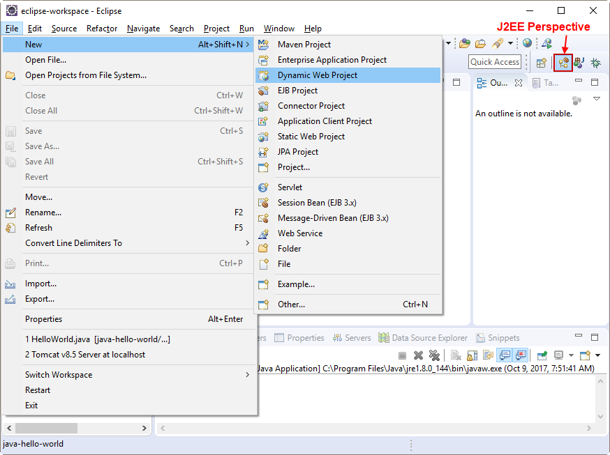Click Terminate stop square in Console
610x455 pixels.
[402, 355]
